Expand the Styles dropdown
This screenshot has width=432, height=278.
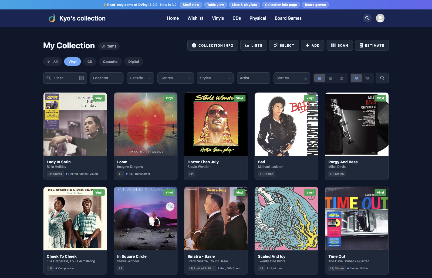(215, 78)
